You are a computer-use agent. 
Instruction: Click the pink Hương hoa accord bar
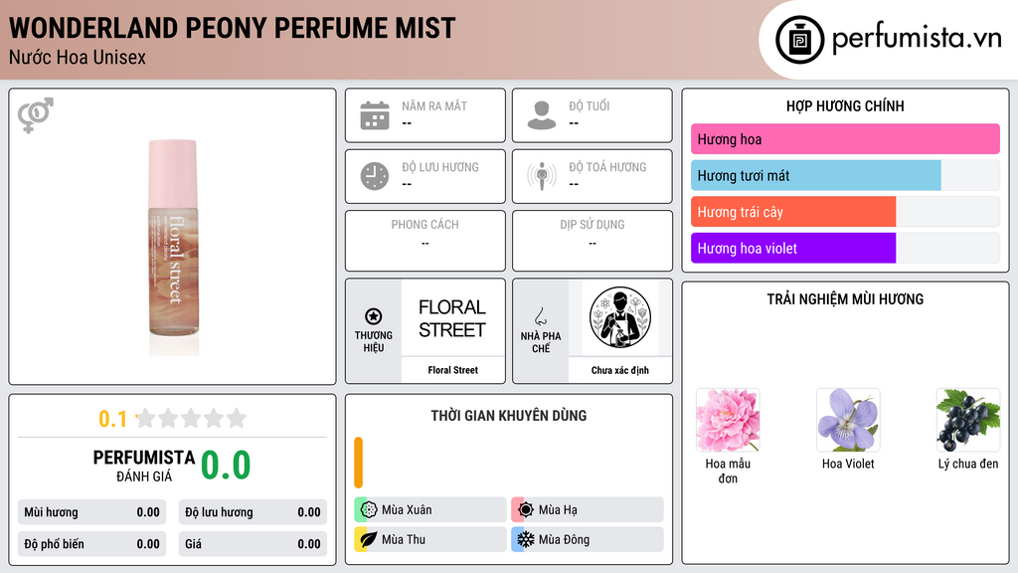[x=845, y=139]
